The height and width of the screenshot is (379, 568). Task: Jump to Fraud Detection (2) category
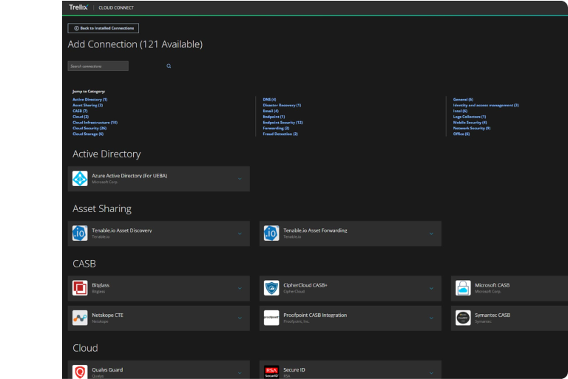click(x=280, y=134)
